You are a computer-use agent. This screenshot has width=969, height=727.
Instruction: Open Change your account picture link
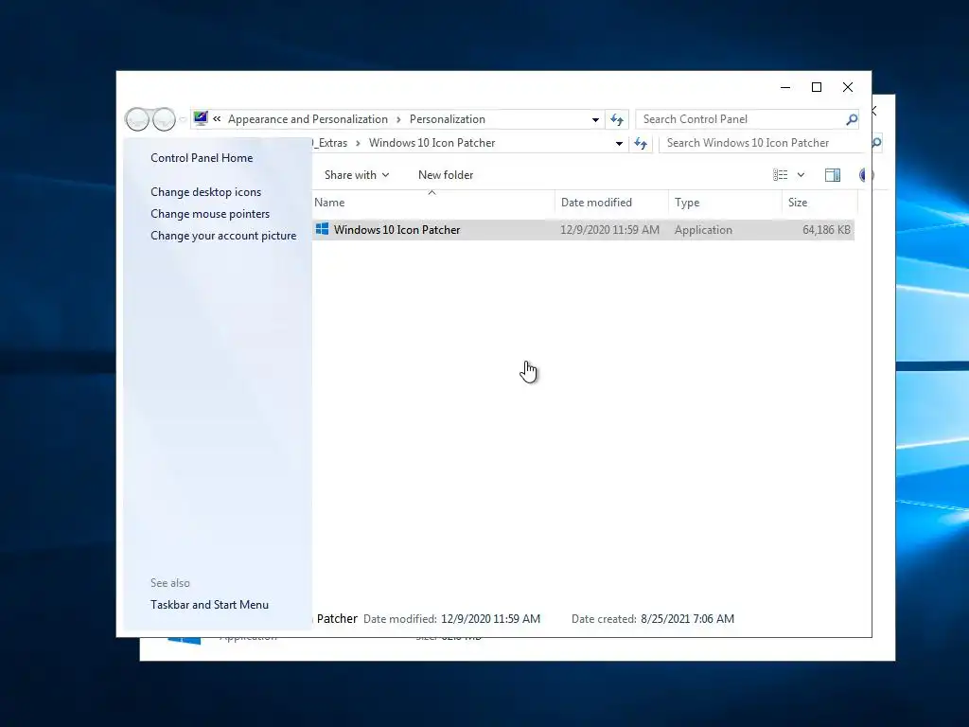[x=223, y=236]
